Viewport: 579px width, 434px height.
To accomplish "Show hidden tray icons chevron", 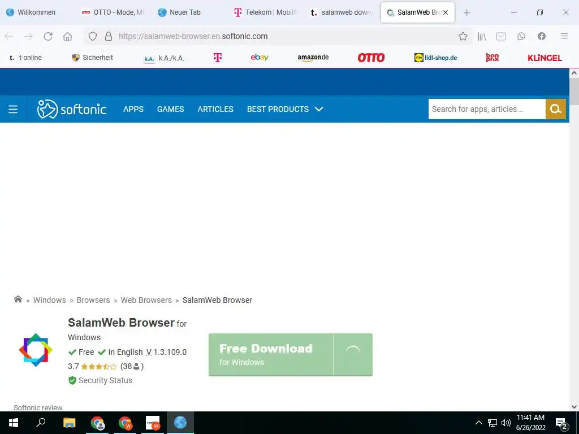I will (x=478, y=423).
